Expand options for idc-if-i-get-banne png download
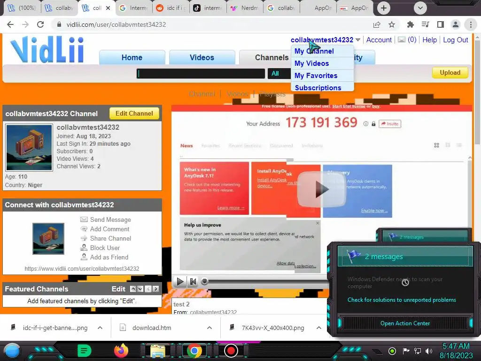Viewport: 481px width, 361px height. click(100, 328)
